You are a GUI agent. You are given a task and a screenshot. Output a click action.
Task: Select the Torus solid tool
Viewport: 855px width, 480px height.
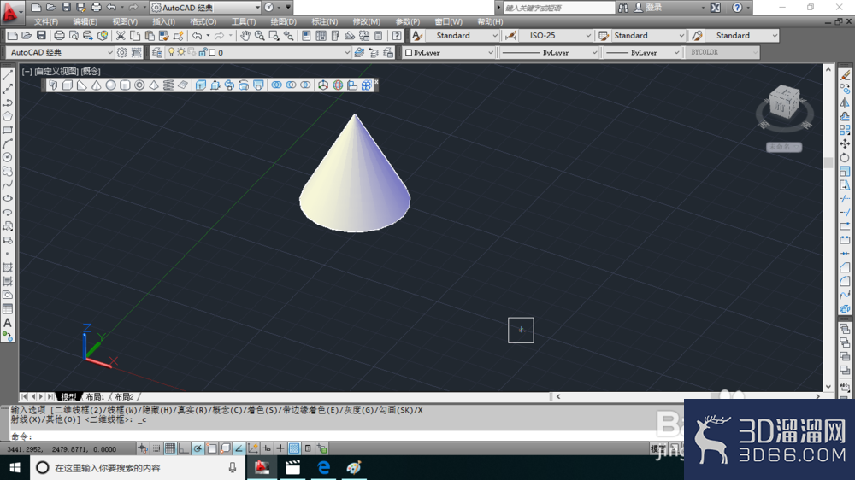[139, 85]
